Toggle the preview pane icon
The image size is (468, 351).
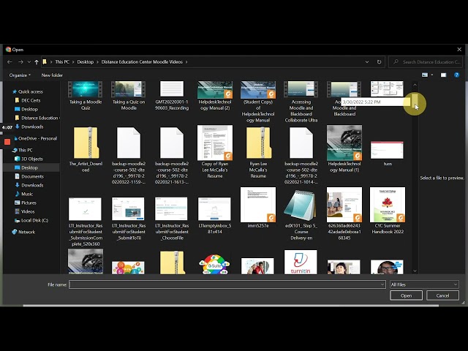[444, 75]
